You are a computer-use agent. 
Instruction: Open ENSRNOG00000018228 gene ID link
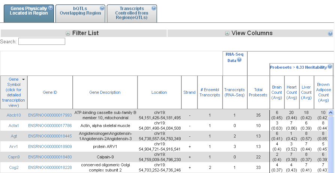(x=50, y=167)
